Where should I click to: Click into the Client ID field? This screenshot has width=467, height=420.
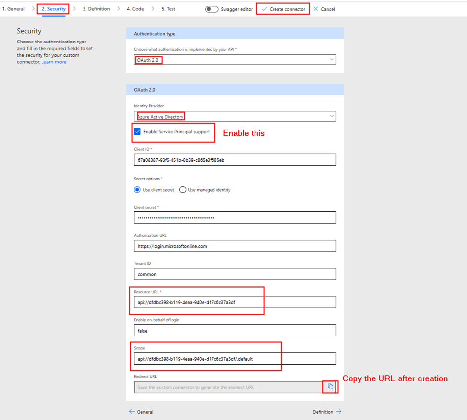235,160
